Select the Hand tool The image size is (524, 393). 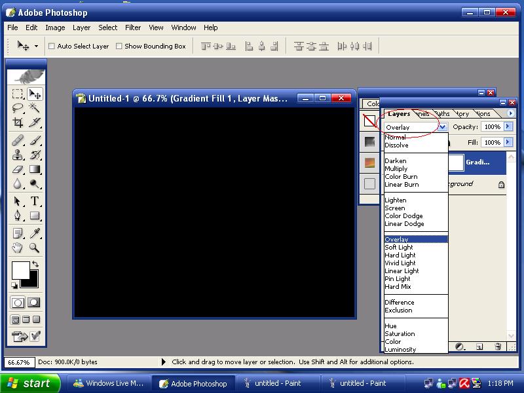pyautogui.click(x=18, y=248)
